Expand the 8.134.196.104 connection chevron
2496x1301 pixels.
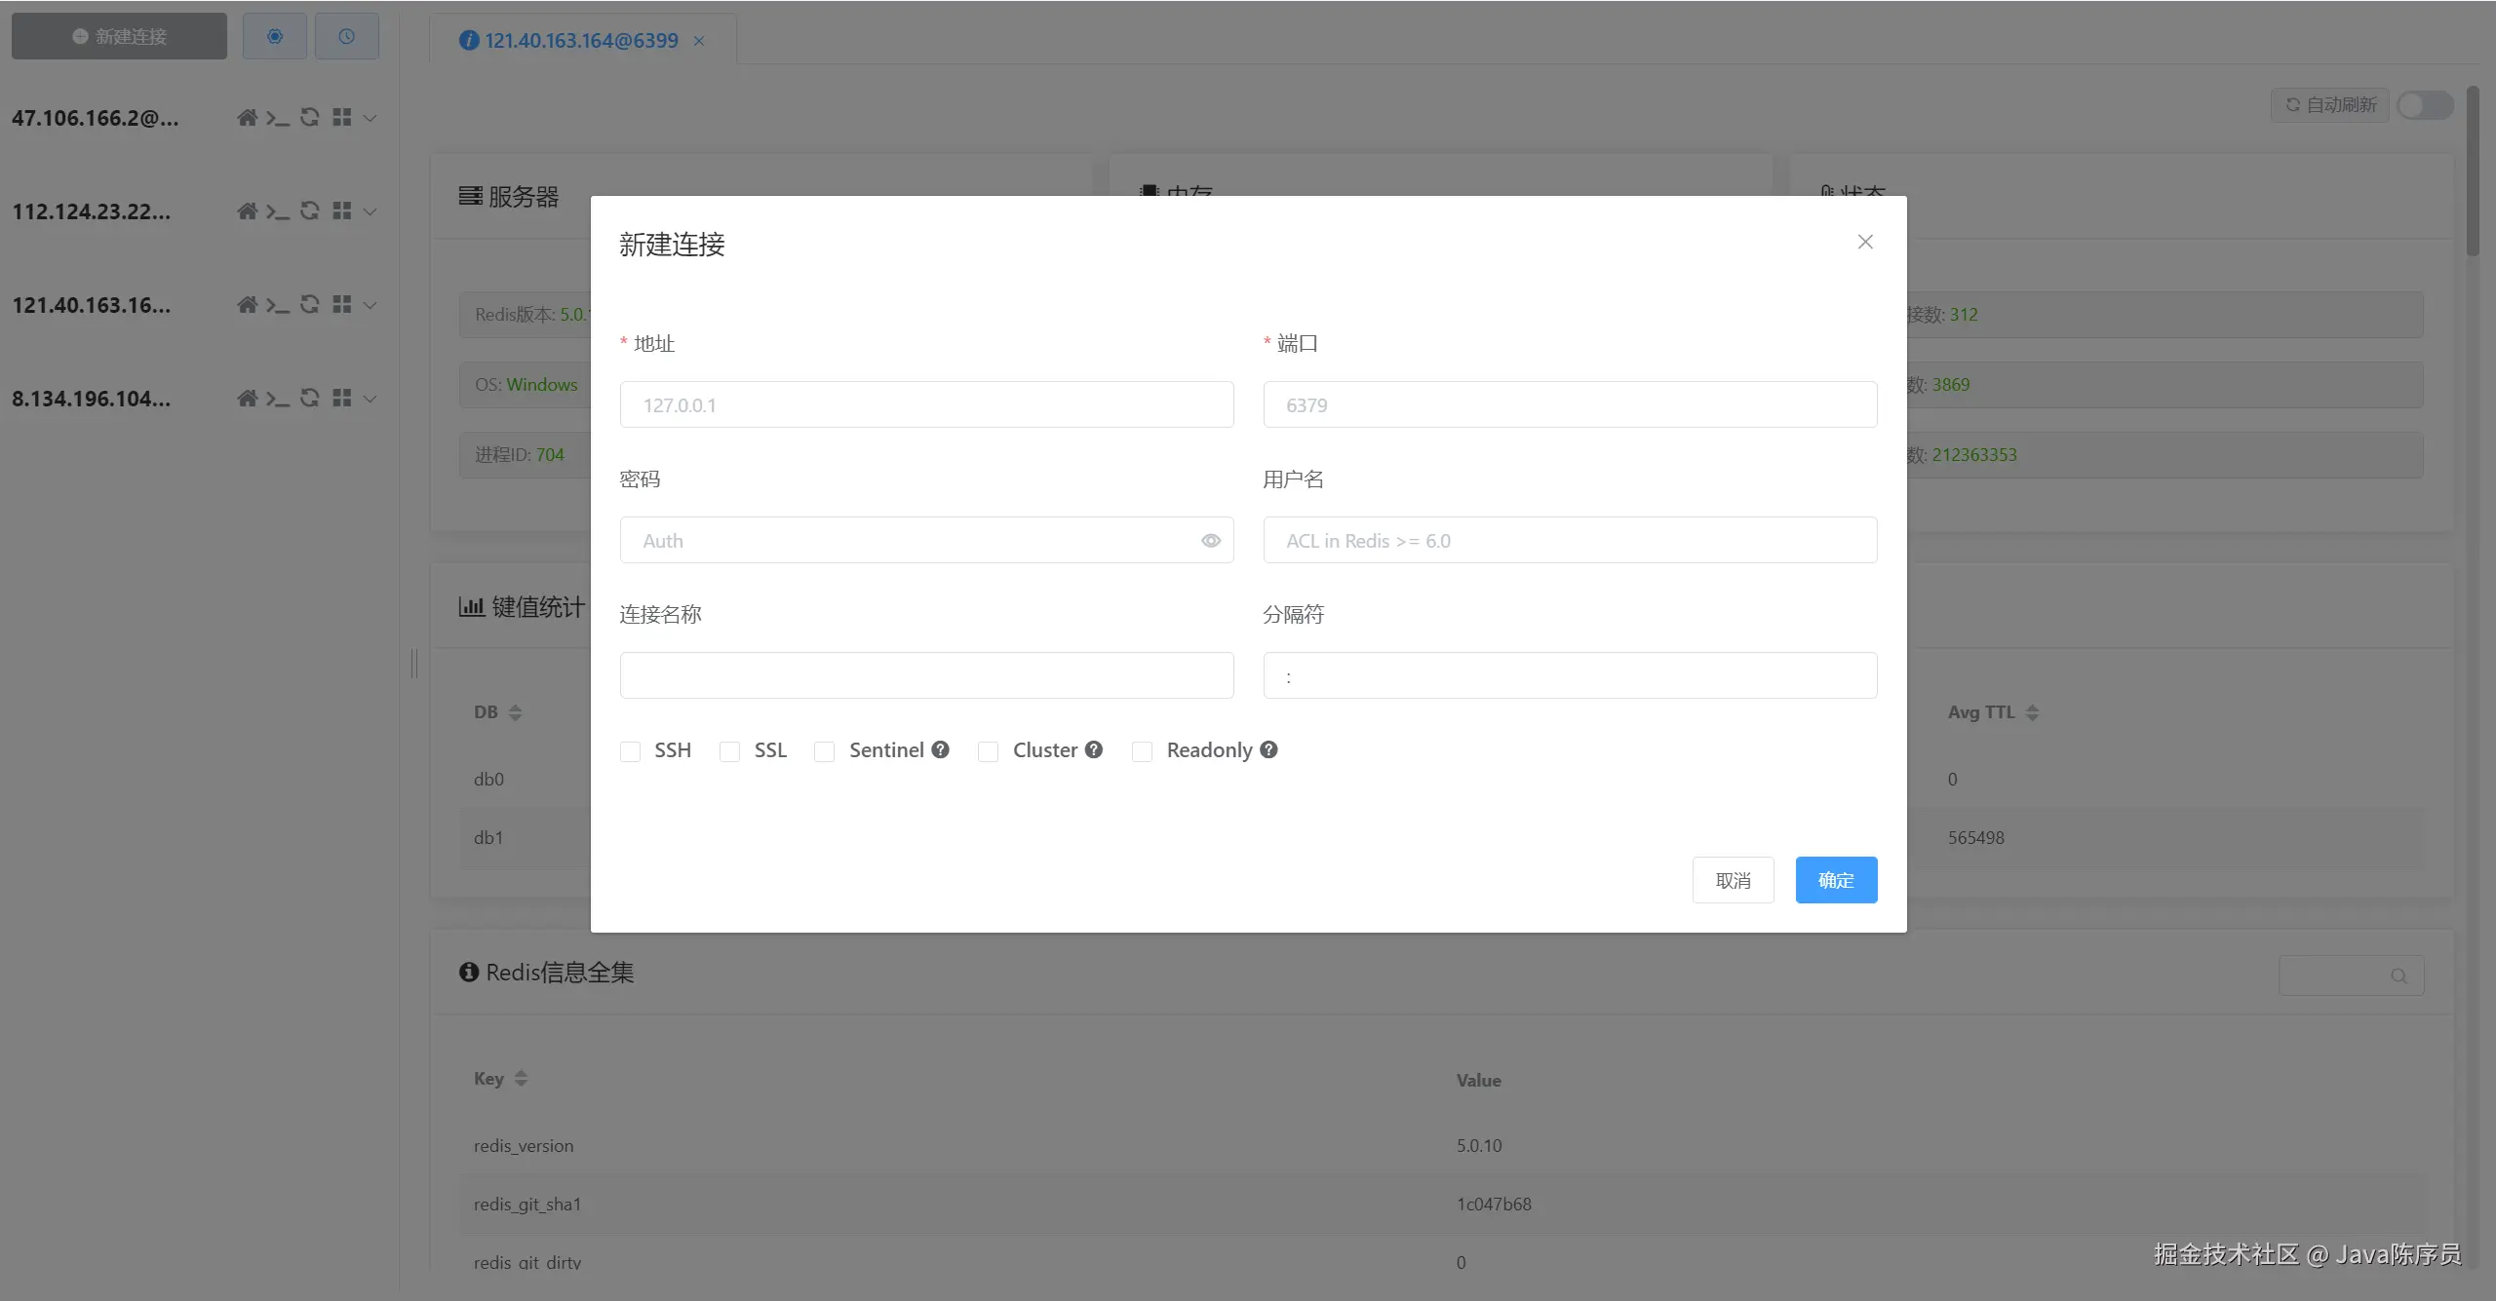coord(370,399)
